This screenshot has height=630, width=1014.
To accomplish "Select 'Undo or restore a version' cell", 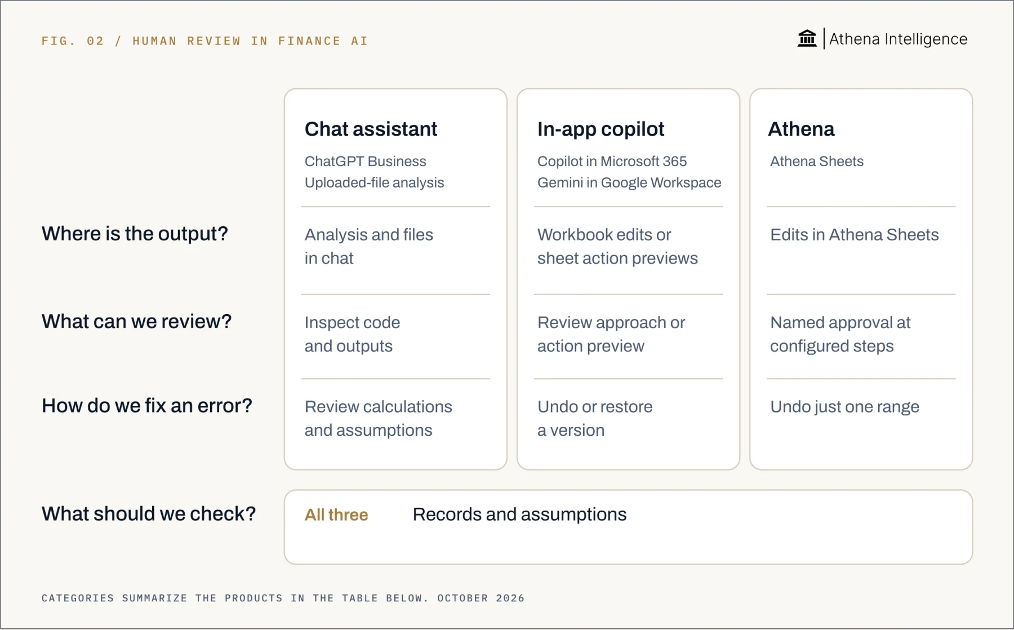I will (595, 418).
